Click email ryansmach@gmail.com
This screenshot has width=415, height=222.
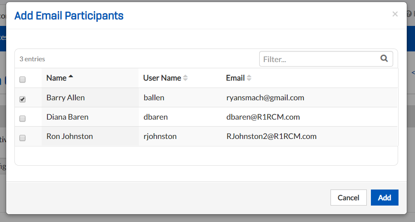pyautogui.click(x=265, y=98)
